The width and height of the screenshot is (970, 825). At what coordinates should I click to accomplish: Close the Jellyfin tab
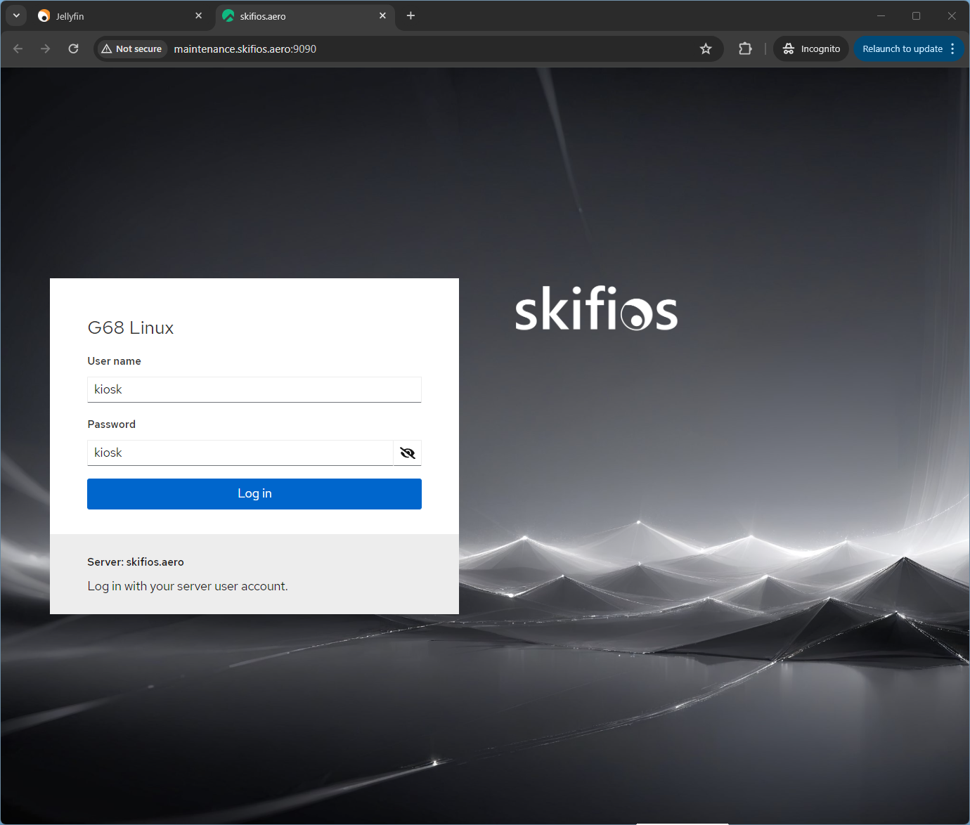point(198,15)
